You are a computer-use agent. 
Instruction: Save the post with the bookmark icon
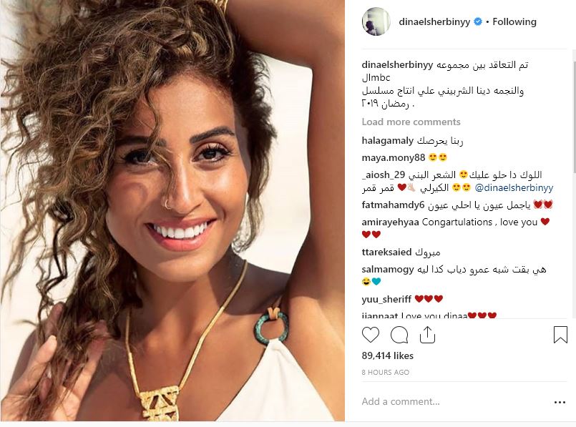560,335
